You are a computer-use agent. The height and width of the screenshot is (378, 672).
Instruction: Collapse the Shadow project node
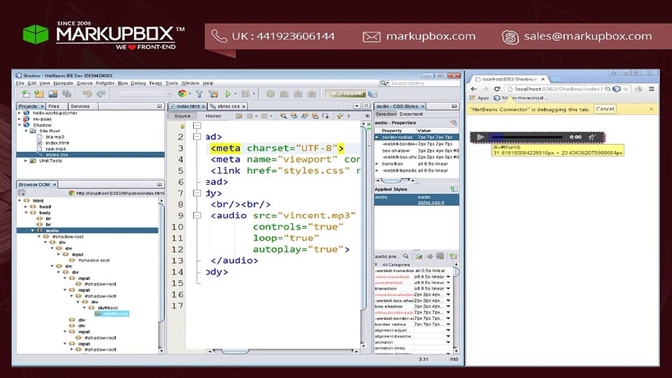(x=20, y=125)
